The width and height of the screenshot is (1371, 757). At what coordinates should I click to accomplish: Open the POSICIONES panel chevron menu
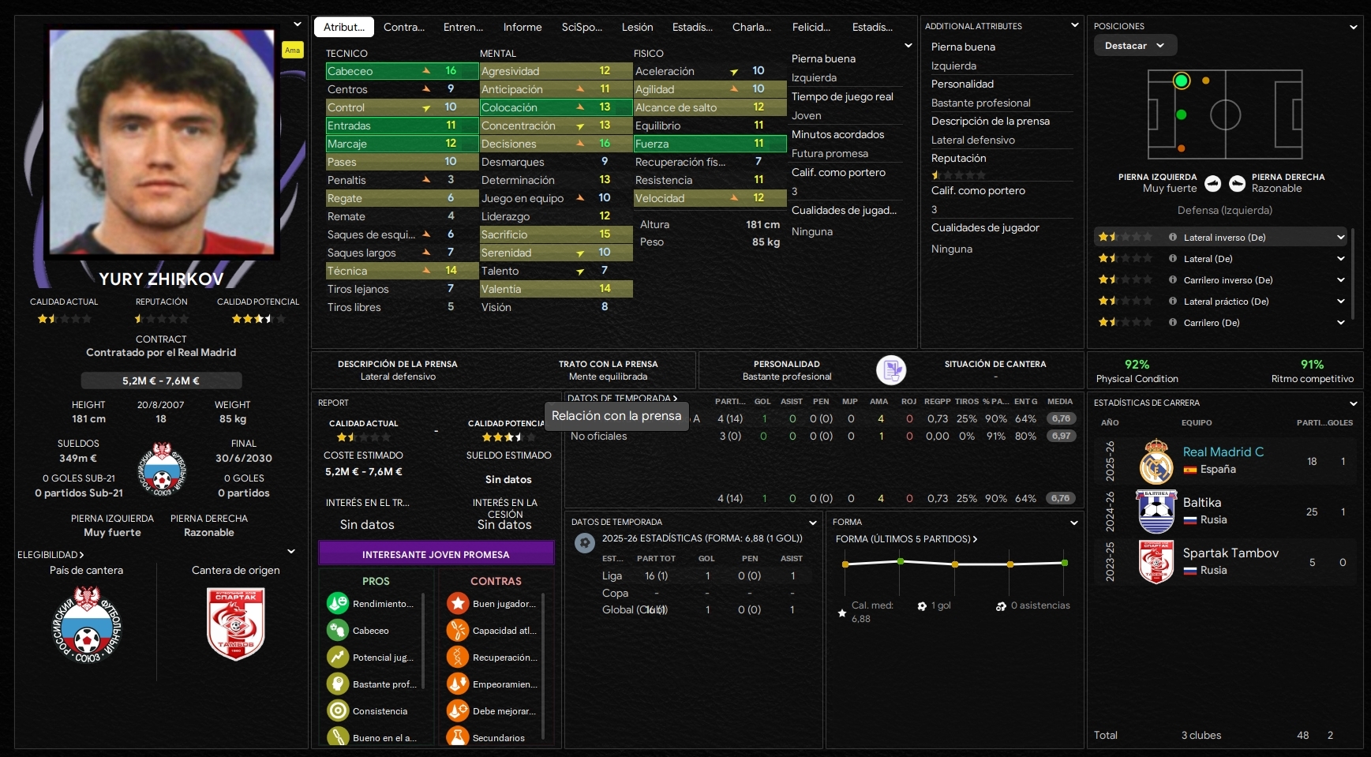[1354, 26]
